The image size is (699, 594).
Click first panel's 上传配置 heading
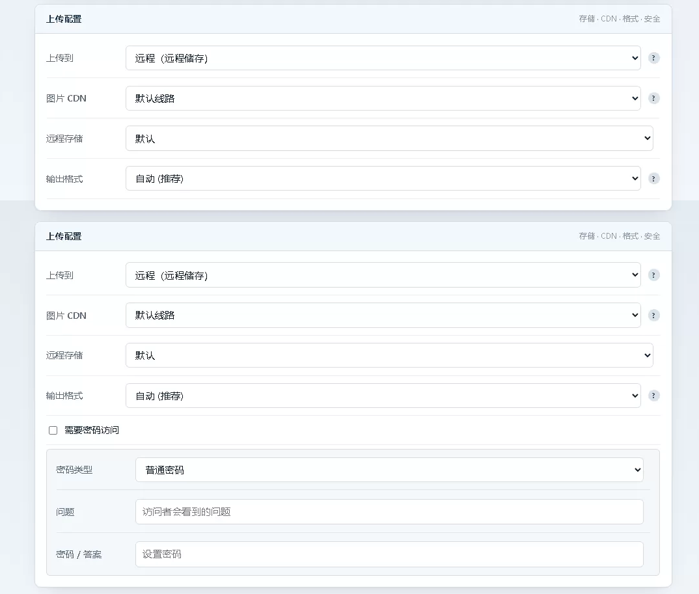[x=64, y=19]
